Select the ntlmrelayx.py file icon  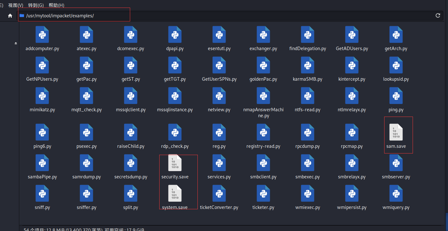[352, 96]
